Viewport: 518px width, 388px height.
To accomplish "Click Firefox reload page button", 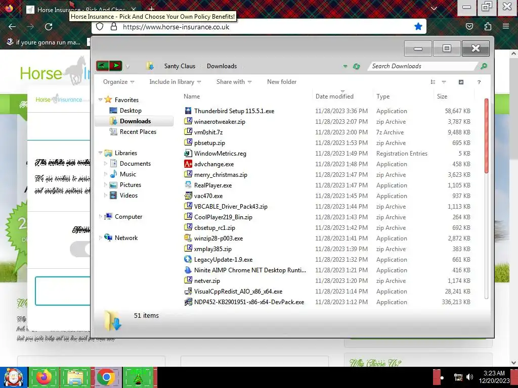I will (49, 27).
